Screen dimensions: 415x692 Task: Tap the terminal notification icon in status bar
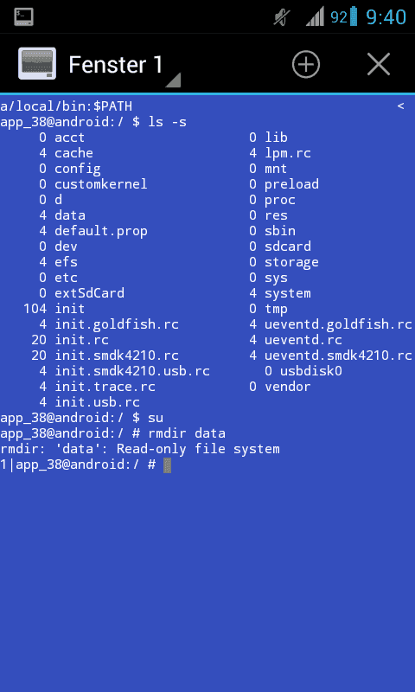point(24,16)
